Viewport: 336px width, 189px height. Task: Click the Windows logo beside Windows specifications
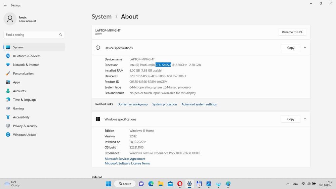(98, 119)
